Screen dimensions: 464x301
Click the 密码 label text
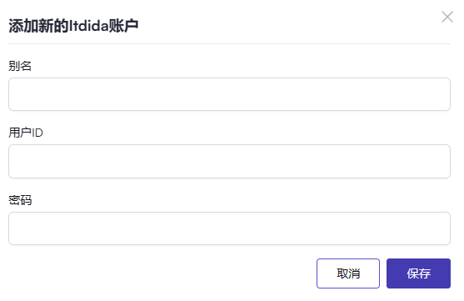pyautogui.click(x=20, y=200)
